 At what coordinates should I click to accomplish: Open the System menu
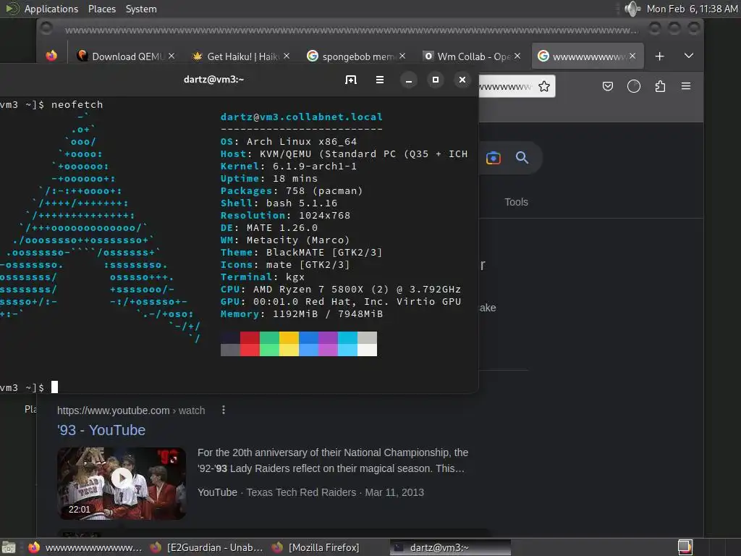[141, 9]
